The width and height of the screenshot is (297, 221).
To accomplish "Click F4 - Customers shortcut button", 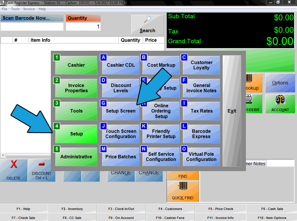I will (170, 209).
